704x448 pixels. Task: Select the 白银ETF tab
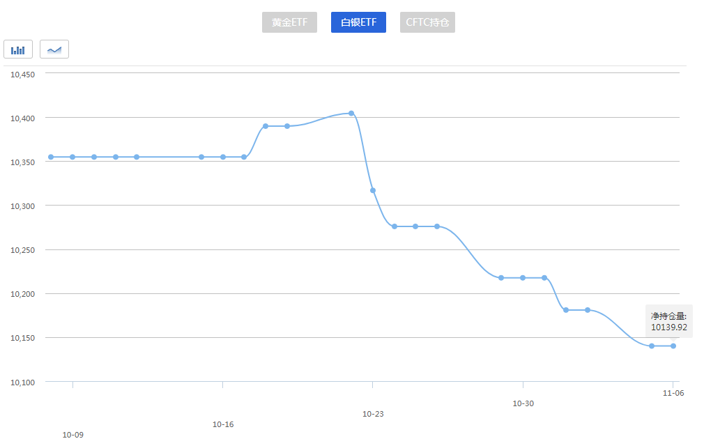pyautogui.click(x=358, y=22)
